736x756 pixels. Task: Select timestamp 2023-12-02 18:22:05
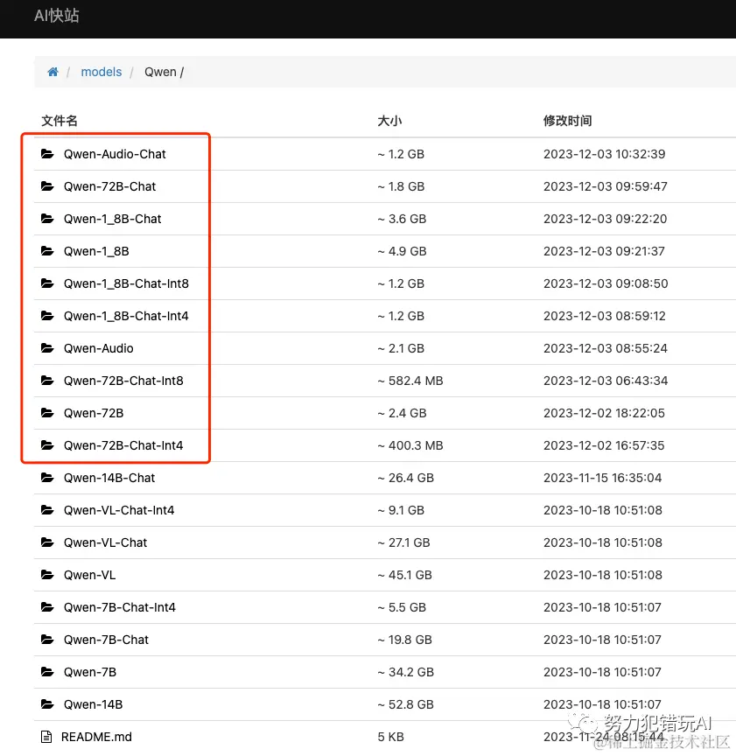point(605,413)
